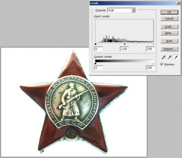
Task: Click the histogram in Levels
Action: pos(124,31)
